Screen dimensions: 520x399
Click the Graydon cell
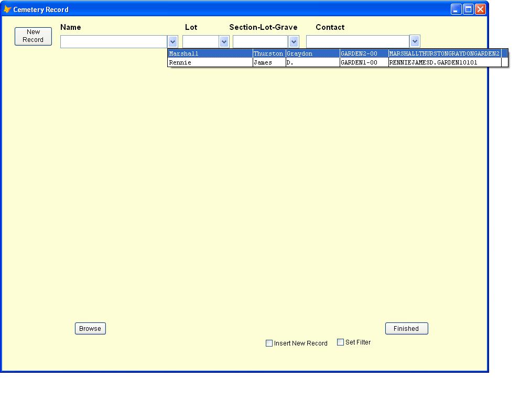[313, 53]
